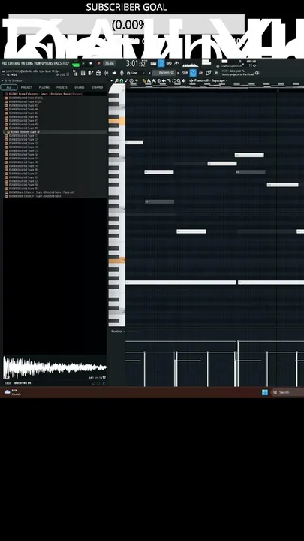Collapse the KSHMR Drum Enhancer folder header
Viewport: 304px width, 541px height.
coord(55,94)
